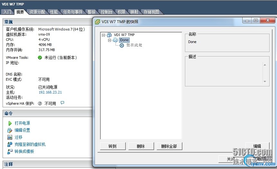Minimize the snapshot dialog window
The image size is (277, 169).
247,21
